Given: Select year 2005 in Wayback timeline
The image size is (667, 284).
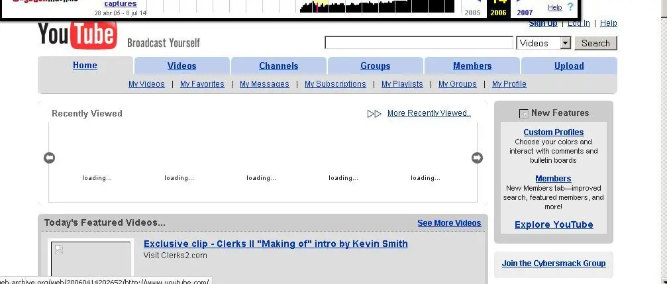Looking at the screenshot, I should [473, 13].
